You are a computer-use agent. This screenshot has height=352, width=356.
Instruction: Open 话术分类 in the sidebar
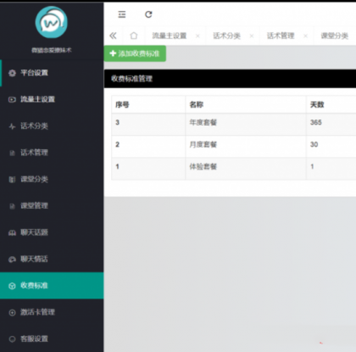(x=52, y=126)
